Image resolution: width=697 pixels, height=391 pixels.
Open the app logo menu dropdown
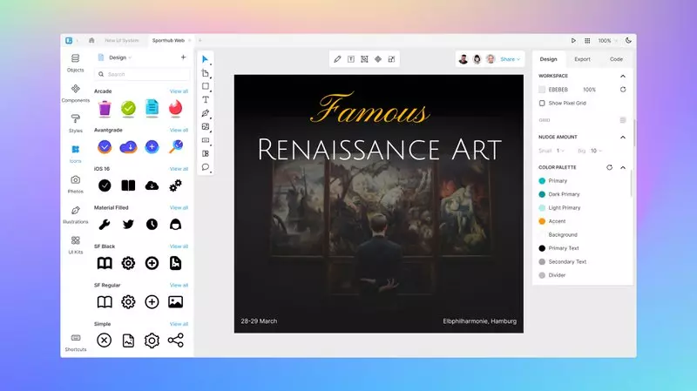(71, 40)
